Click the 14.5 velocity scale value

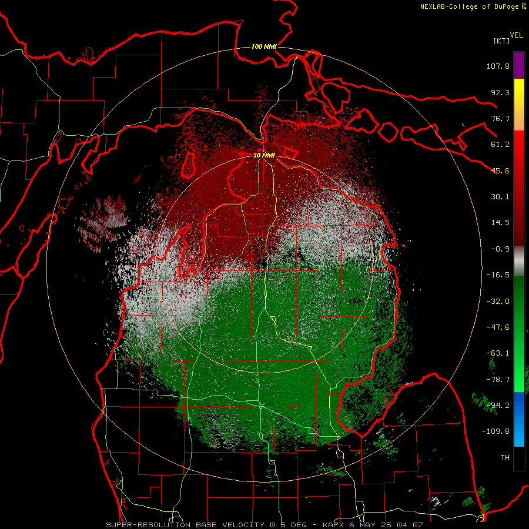(x=500, y=223)
